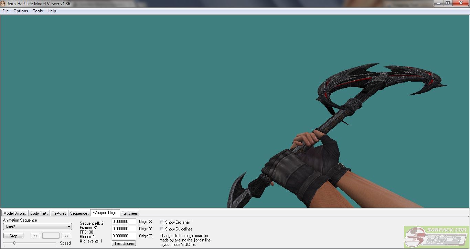470x249 pixels.
Task: Click the Stop animation button
Action: coord(13,236)
